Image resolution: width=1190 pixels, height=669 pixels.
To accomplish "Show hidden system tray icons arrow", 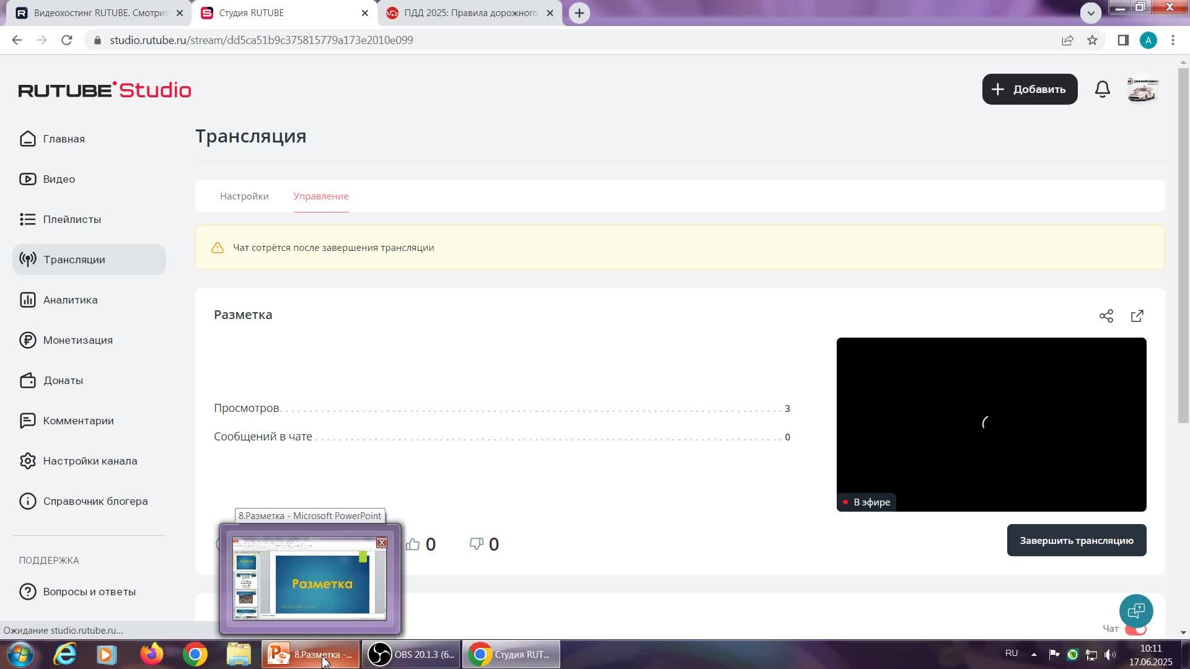I will point(1033,654).
